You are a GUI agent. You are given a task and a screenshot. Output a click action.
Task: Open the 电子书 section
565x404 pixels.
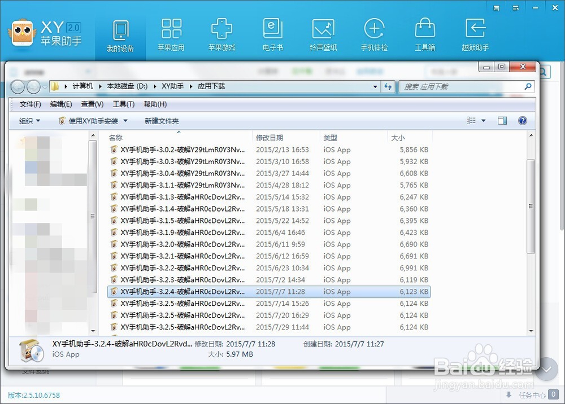click(273, 35)
